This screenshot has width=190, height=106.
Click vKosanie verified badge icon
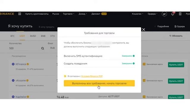pos(27,80)
